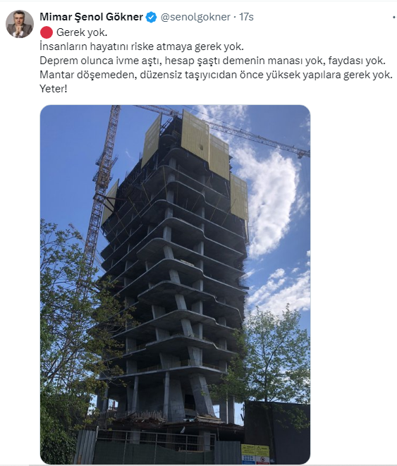The height and width of the screenshot is (466, 397).
Task: Open the @senolgokner handle link
Action: point(195,17)
